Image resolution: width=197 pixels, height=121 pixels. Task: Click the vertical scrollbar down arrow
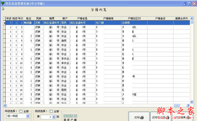coord(192,102)
